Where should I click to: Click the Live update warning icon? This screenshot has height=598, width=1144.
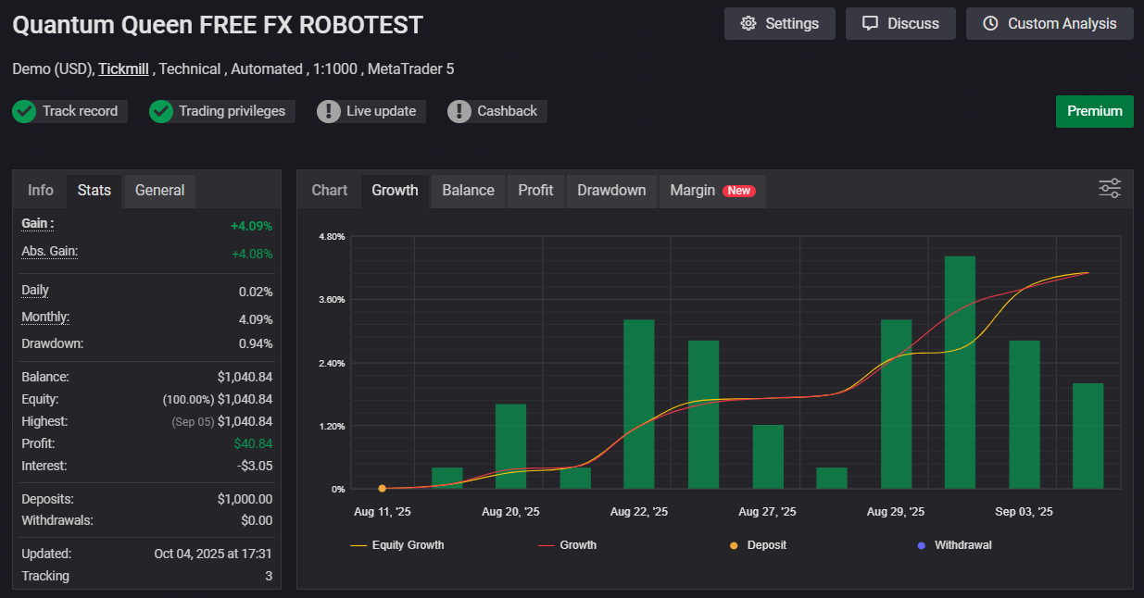click(329, 111)
